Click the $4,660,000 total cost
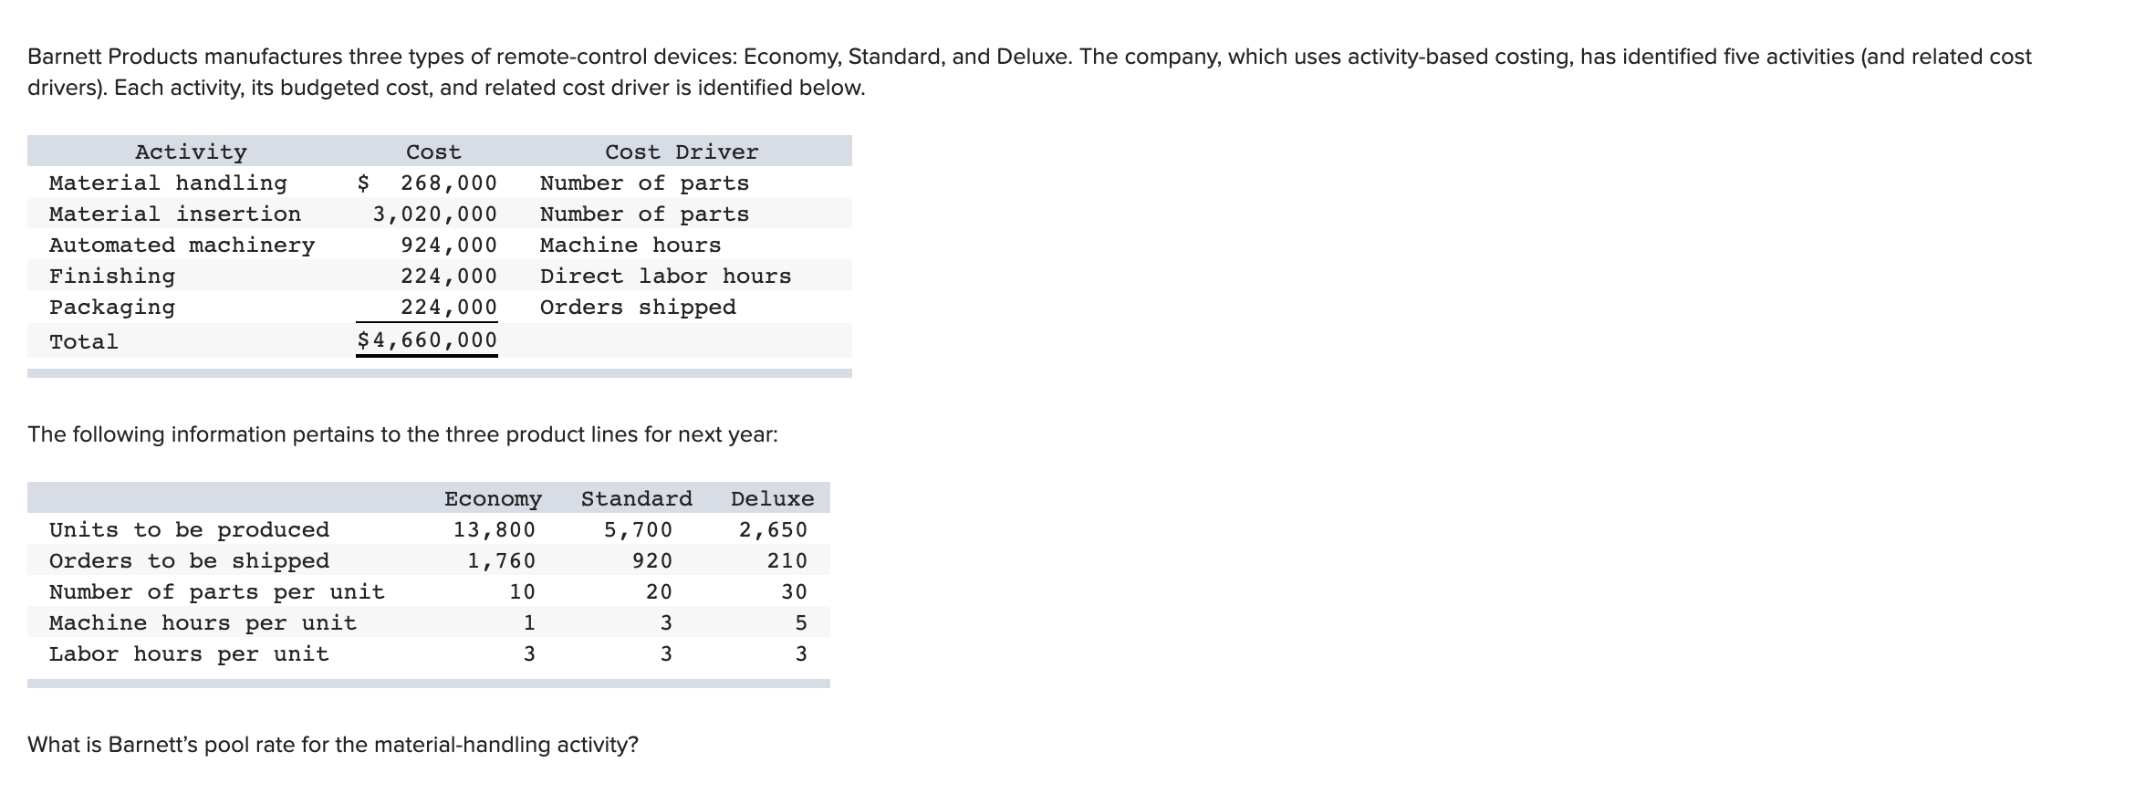Screen dimensions: 2146x794 [x=427, y=340]
